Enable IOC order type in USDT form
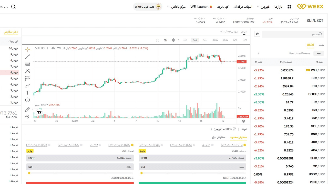The width and height of the screenshot is (328, 184). (x=193, y=145)
